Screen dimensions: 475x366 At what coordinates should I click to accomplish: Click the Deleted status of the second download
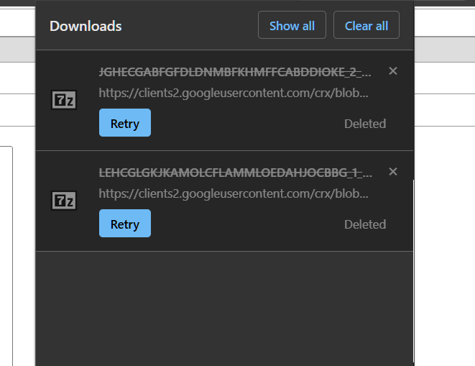364,224
